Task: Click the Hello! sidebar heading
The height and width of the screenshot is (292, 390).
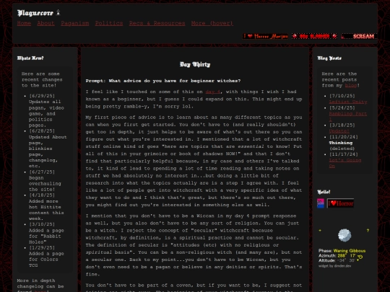Action: 324,192
